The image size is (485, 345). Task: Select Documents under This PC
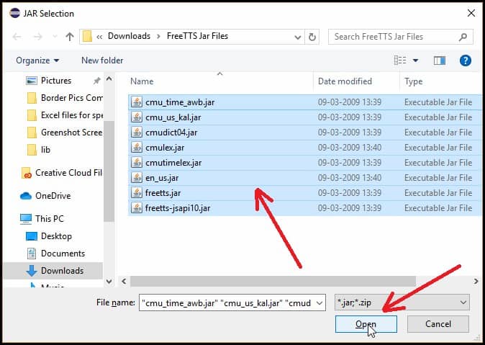[x=55, y=254]
